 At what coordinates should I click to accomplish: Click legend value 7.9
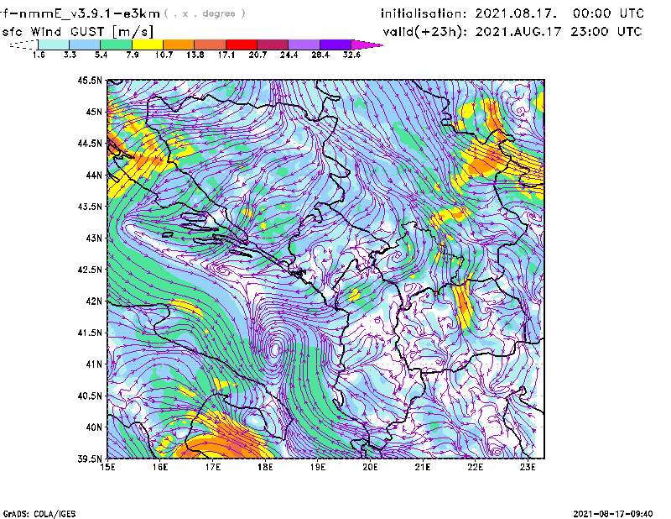[x=133, y=55]
